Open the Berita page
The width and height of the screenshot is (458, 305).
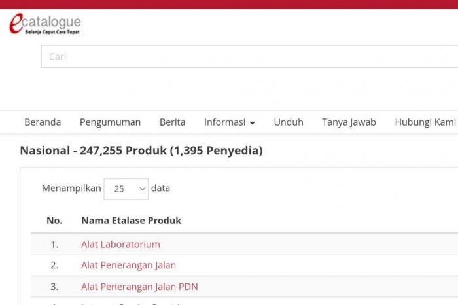point(172,122)
